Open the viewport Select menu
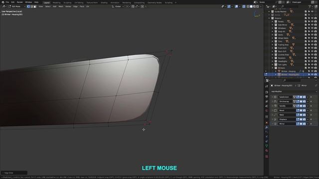This screenshot has width=319, height=179. pyautogui.click(x=48, y=6)
